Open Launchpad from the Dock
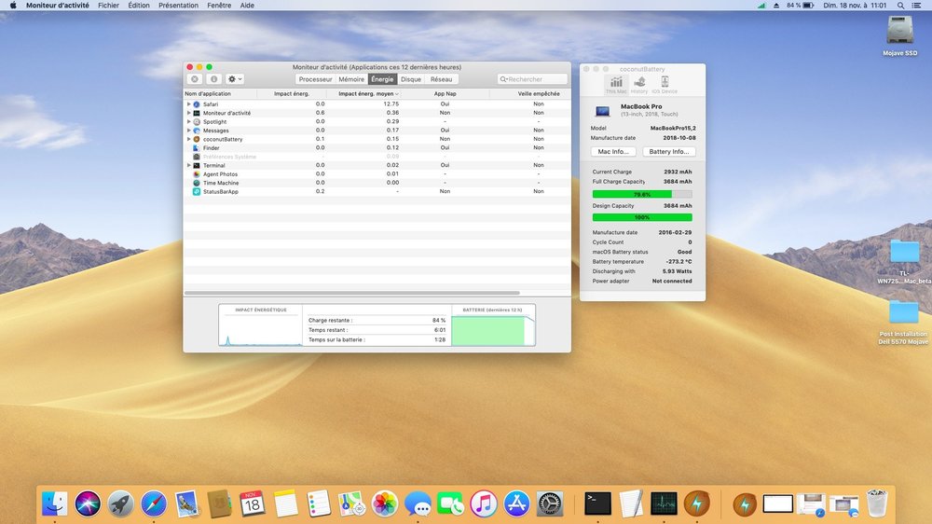The width and height of the screenshot is (932, 524). (x=121, y=504)
